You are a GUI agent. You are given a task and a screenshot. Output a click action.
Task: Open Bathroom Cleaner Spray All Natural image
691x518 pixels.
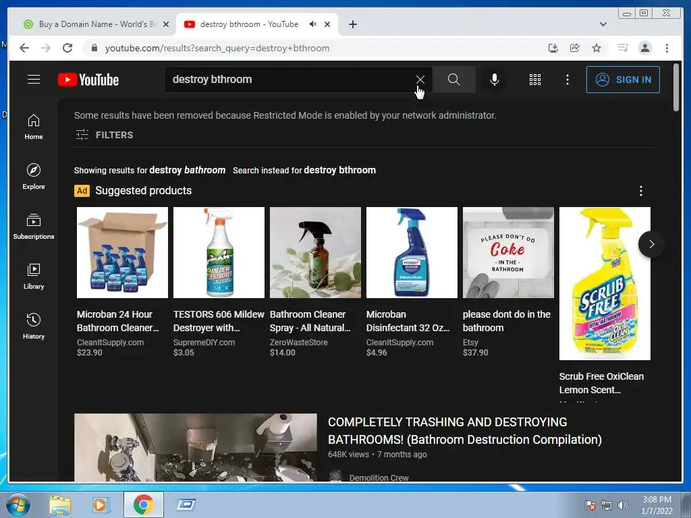click(x=316, y=252)
